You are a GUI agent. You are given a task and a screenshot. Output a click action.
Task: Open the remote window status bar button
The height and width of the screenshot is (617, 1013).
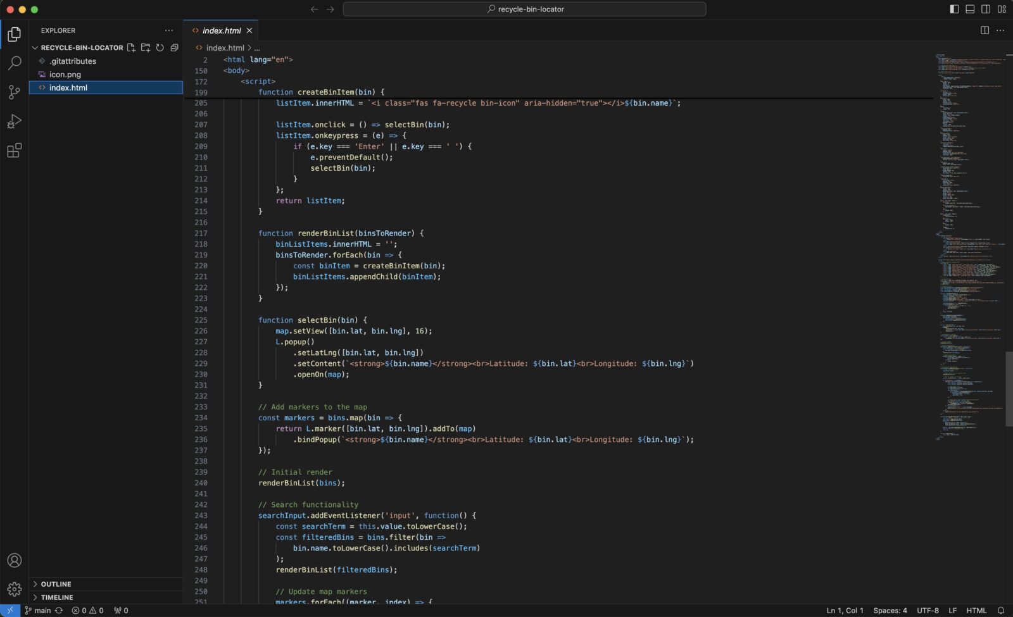tap(10, 611)
